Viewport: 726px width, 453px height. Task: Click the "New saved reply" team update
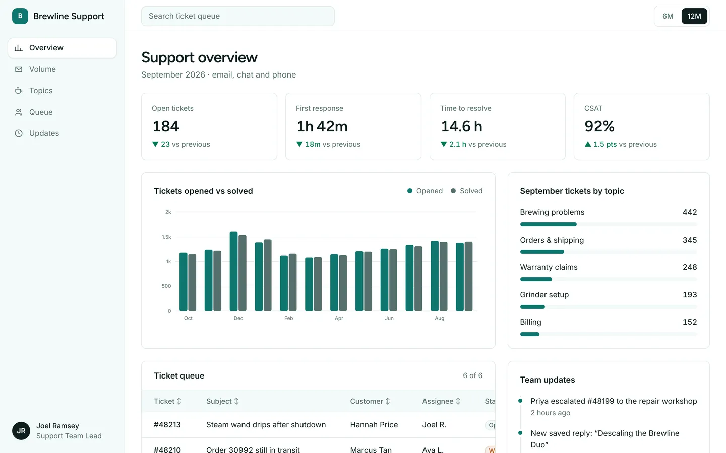(x=605, y=439)
